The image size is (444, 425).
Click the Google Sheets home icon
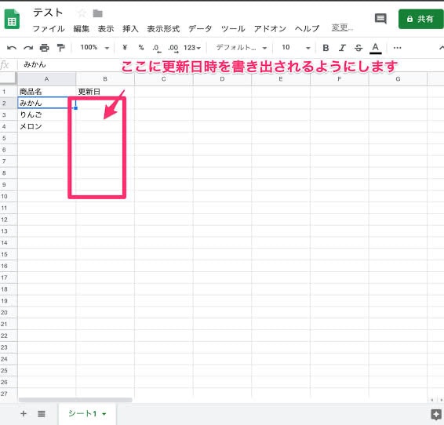pyautogui.click(x=12, y=20)
